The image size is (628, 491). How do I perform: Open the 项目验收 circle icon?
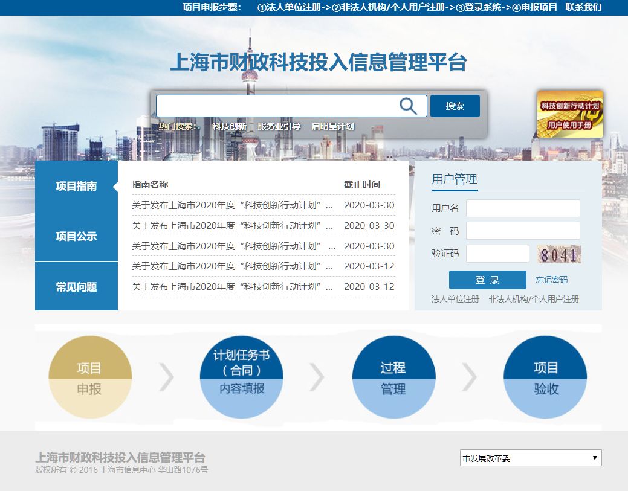pos(545,377)
